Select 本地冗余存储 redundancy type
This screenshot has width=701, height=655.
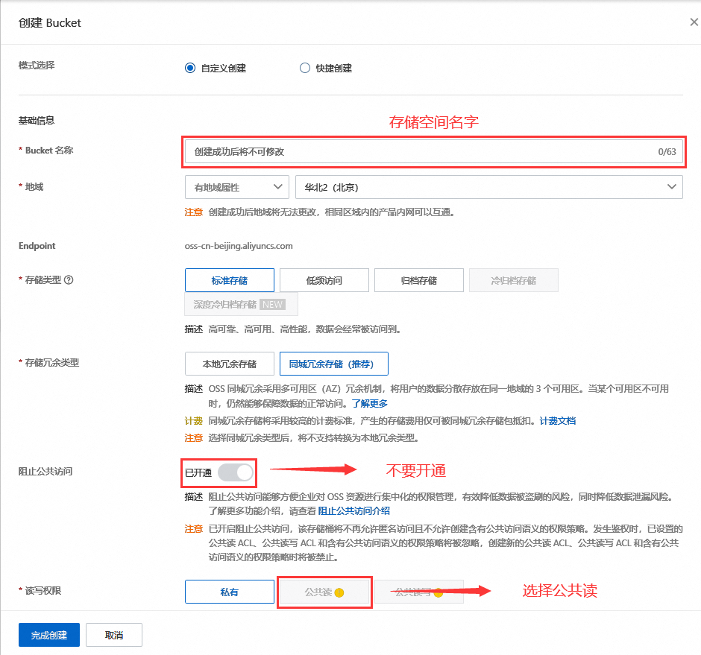[x=230, y=364]
